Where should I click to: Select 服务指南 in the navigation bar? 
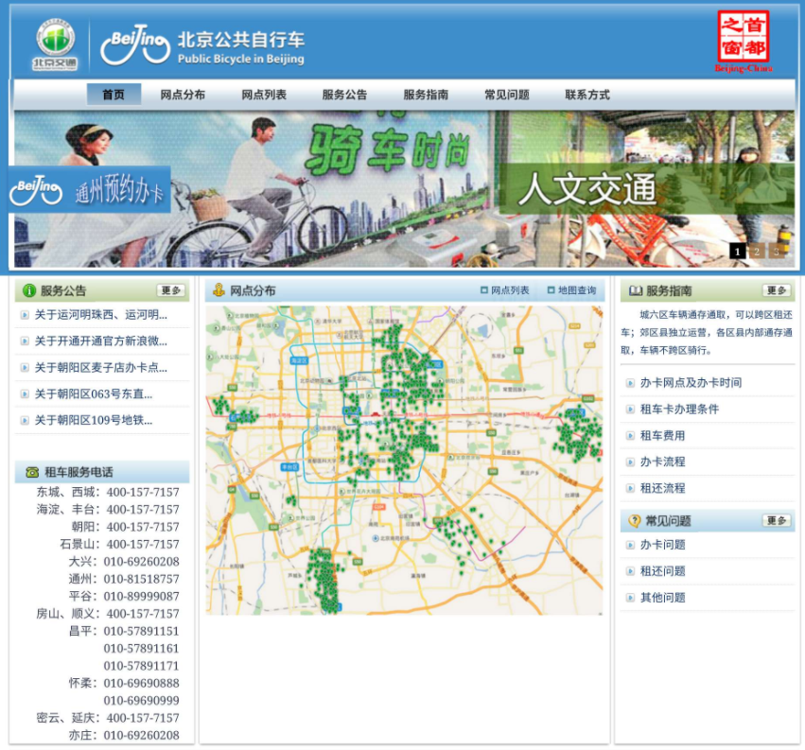click(x=426, y=95)
